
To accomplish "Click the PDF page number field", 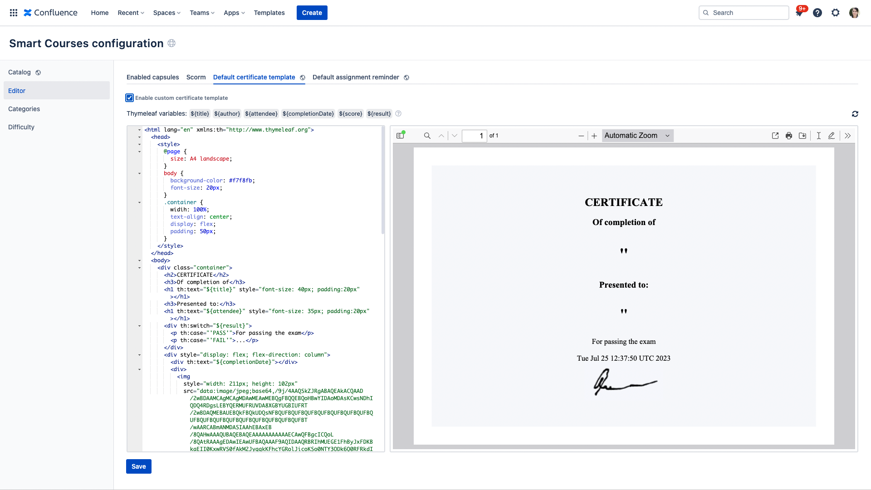I will (x=474, y=136).
